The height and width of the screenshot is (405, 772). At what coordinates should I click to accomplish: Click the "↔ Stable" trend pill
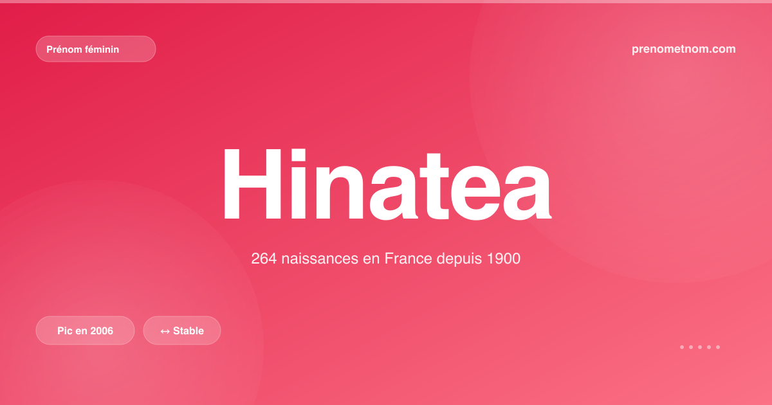(182, 330)
